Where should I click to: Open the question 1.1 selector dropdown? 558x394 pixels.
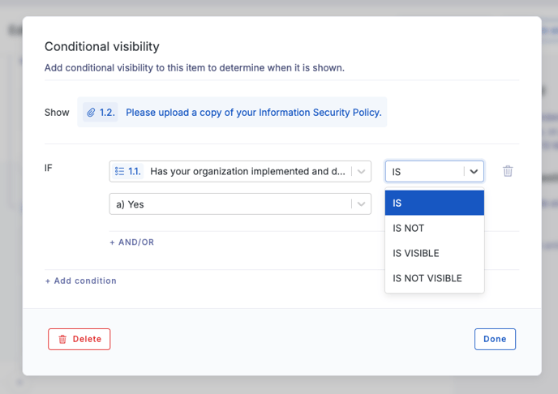tap(240, 171)
